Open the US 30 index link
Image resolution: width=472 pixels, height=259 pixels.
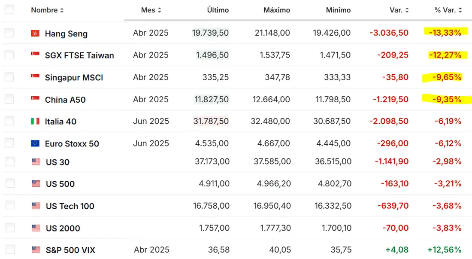57,162
